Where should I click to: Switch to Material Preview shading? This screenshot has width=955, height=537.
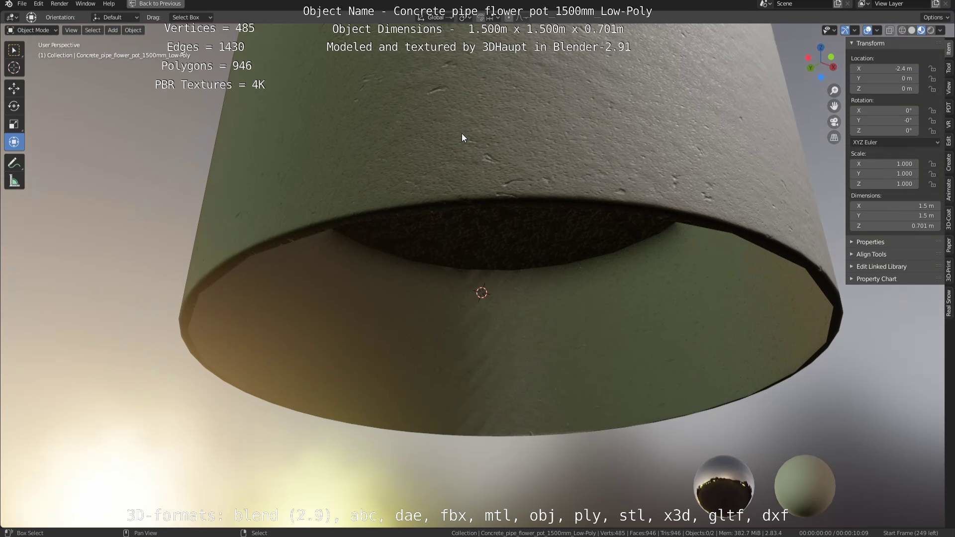click(x=921, y=30)
